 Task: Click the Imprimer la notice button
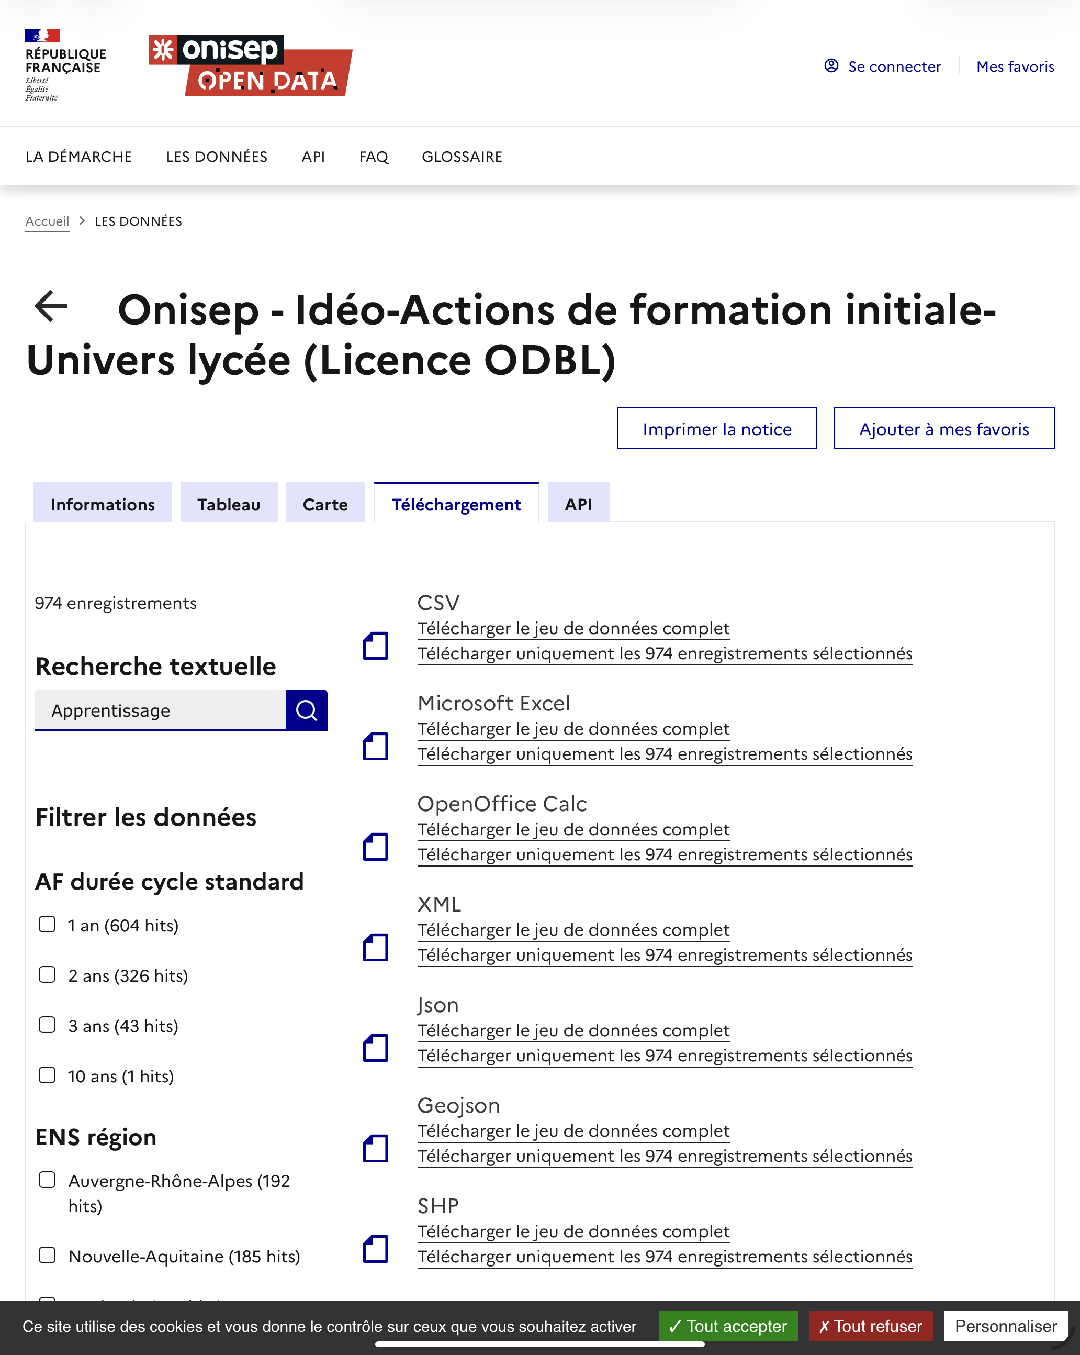point(717,429)
